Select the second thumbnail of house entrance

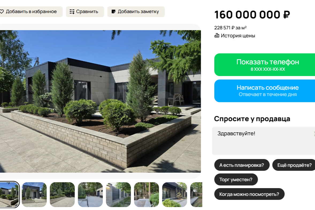[x=34, y=195]
